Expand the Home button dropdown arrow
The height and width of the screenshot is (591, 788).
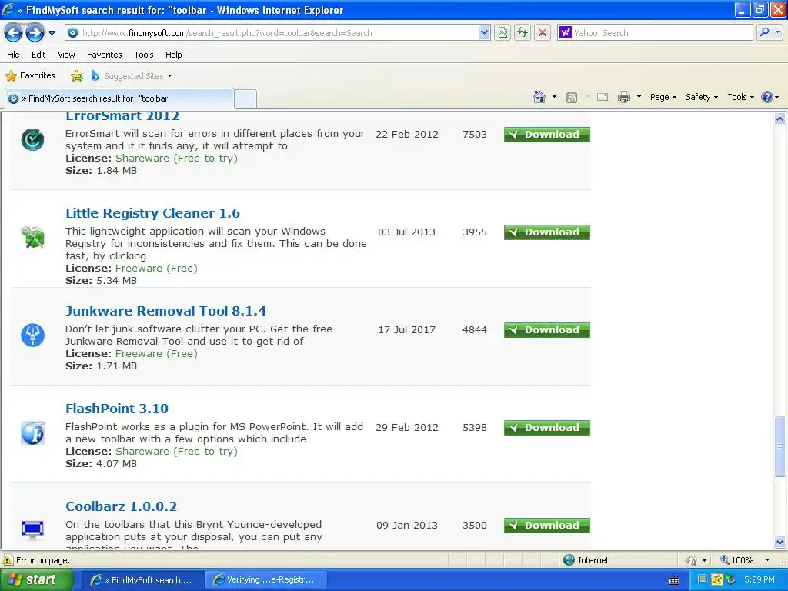click(554, 97)
